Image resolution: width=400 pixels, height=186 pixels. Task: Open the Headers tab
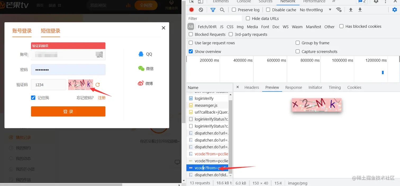[x=252, y=87]
